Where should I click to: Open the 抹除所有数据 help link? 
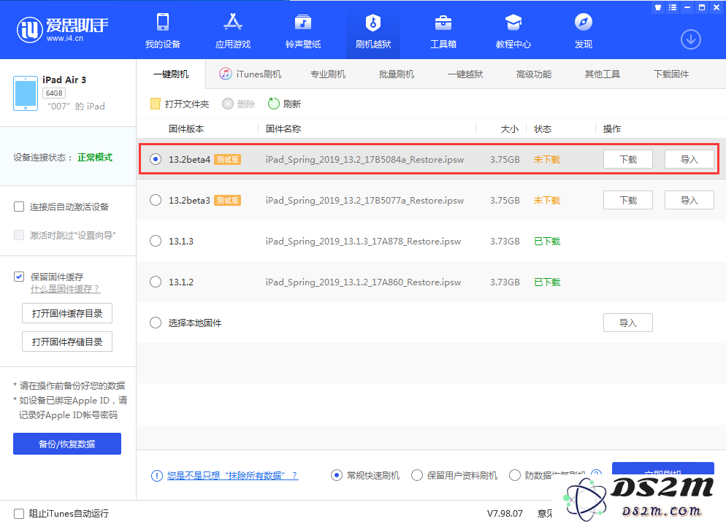click(233, 475)
